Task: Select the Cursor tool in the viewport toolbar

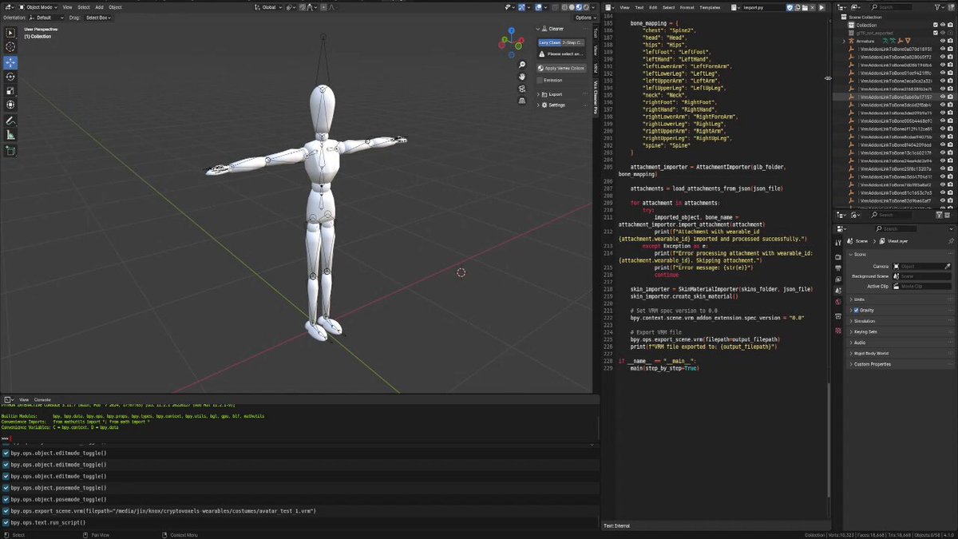Action: [10, 47]
